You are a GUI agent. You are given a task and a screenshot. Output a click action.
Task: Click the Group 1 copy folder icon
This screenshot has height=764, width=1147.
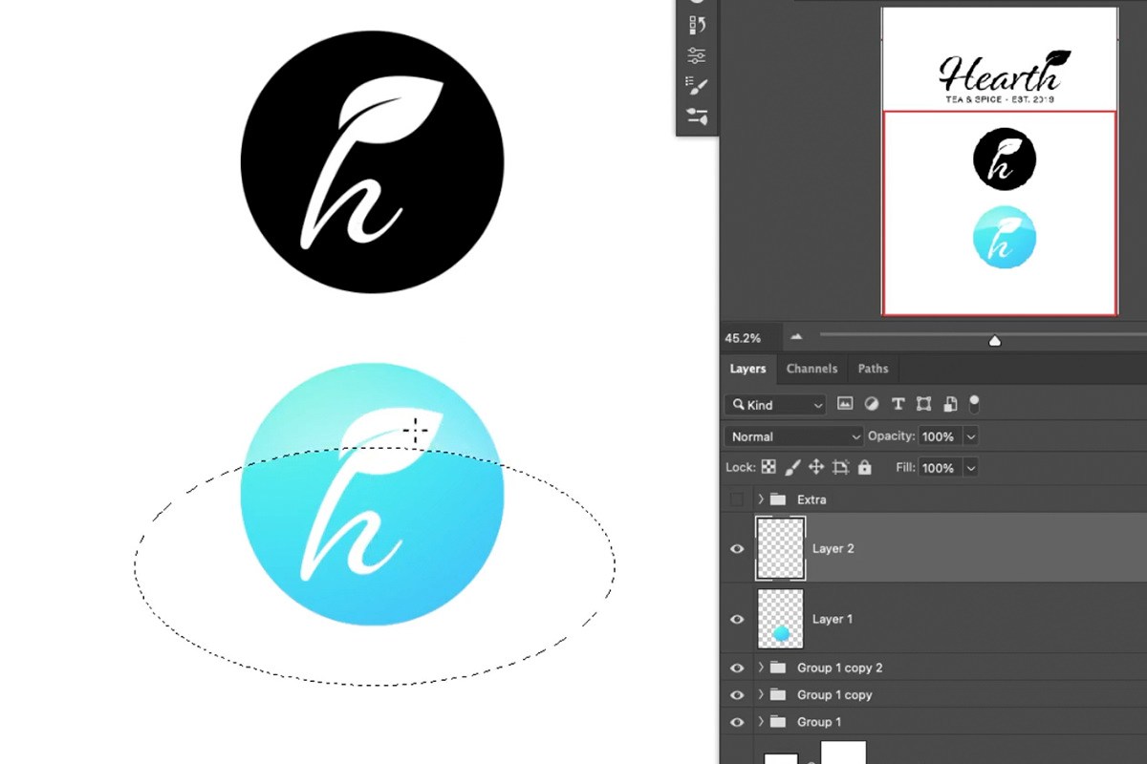[778, 694]
